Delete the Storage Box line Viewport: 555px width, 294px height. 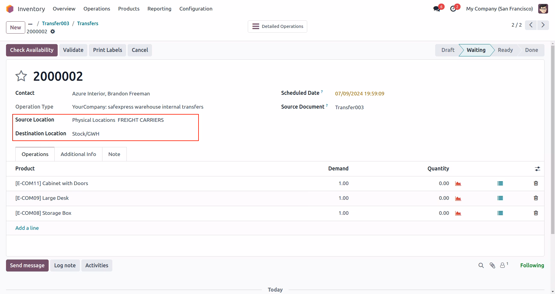pyautogui.click(x=536, y=213)
